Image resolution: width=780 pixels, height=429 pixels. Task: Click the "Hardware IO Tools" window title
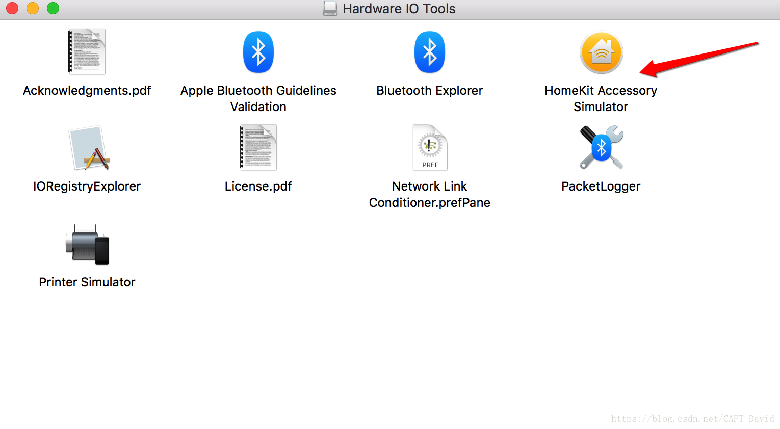click(x=399, y=9)
